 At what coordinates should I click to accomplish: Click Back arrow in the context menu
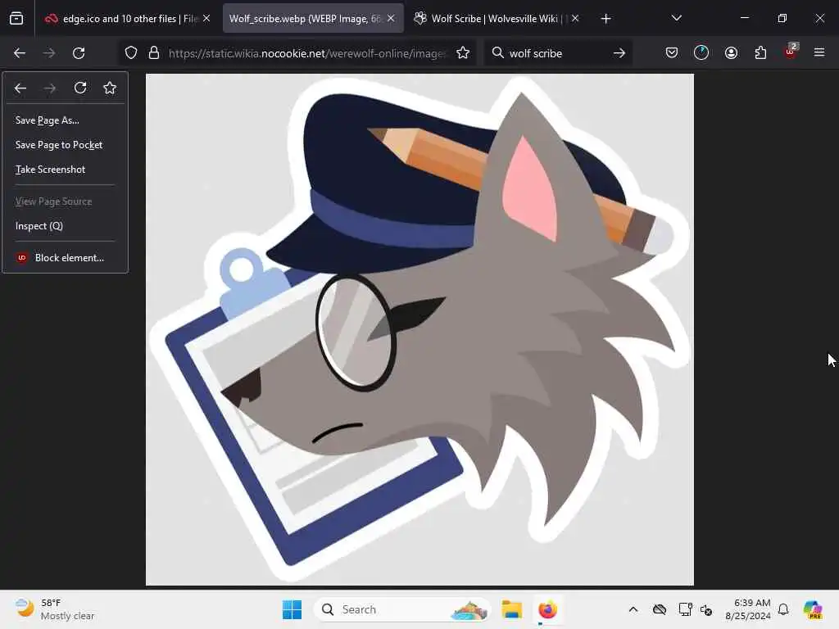coord(20,88)
